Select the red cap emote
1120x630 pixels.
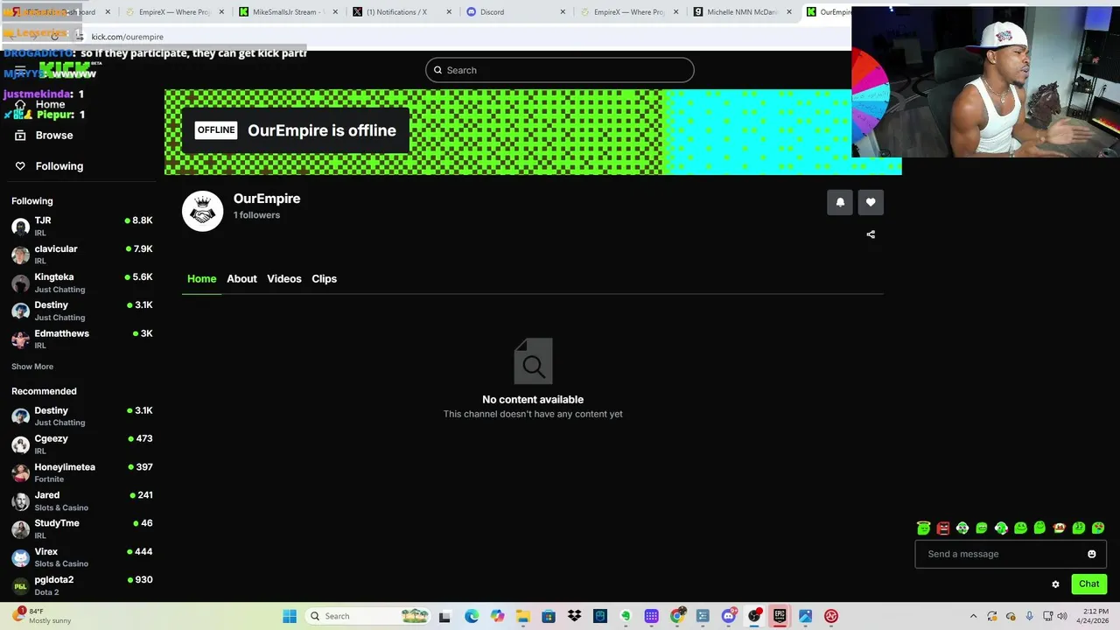coord(1059,528)
